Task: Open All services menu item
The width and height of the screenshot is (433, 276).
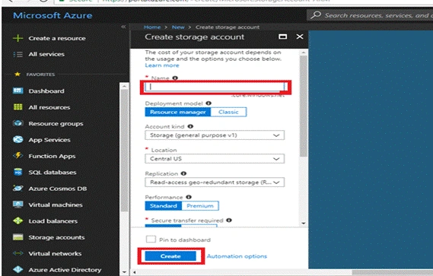Action: [46, 54]
